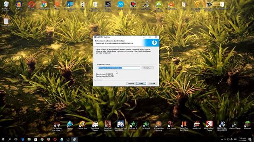Click the destination folder path field
Screen dimensions: 254x142
(x=119, y=68)
